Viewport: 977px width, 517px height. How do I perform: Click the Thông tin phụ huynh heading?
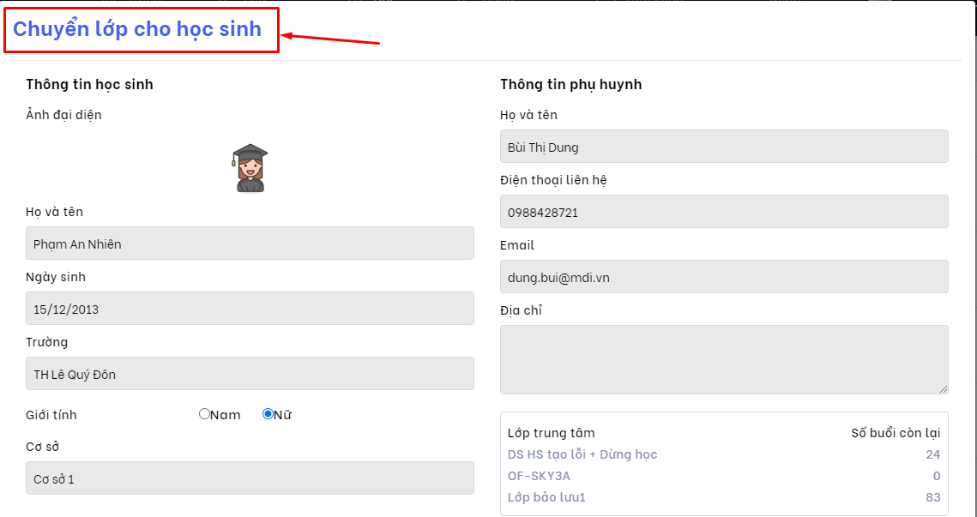(x=570, y=84)
